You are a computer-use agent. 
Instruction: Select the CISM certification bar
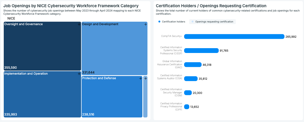[188, 93]
